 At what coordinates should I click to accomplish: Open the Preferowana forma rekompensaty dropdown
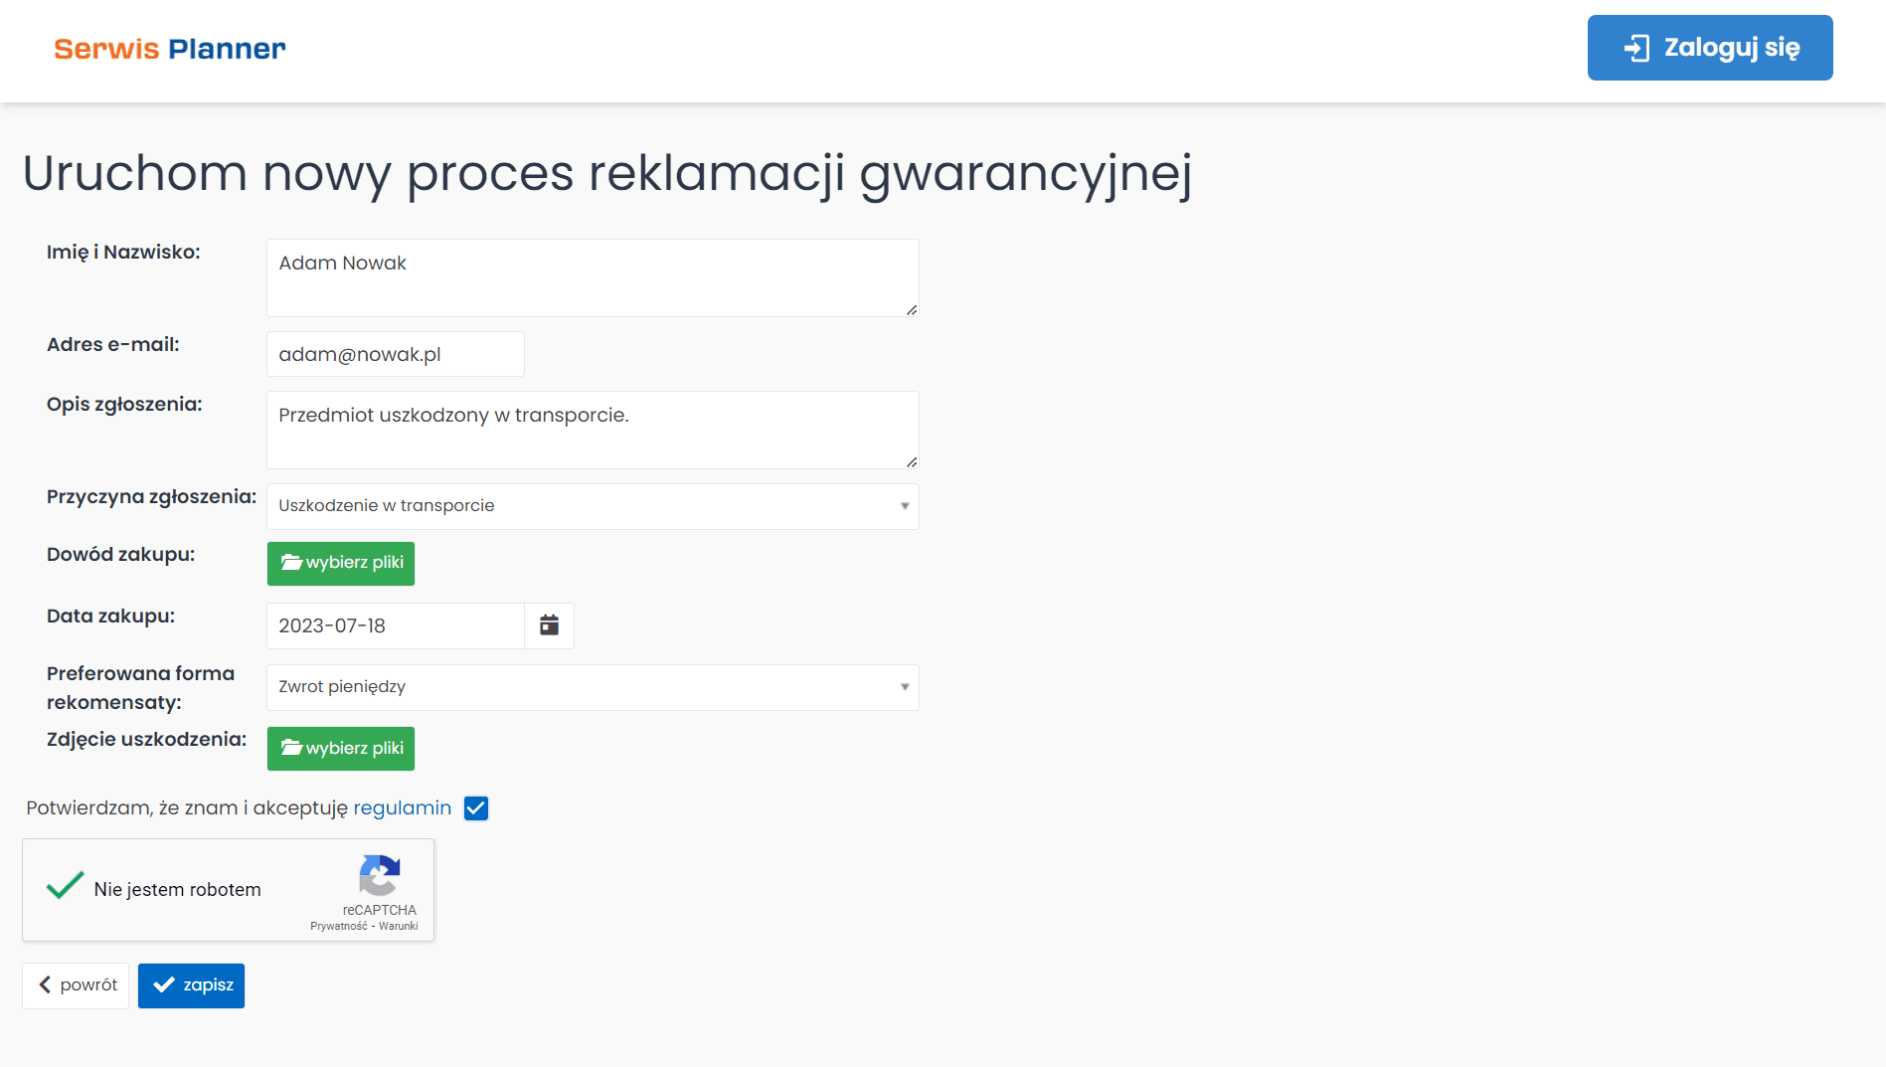click(593, 687)
